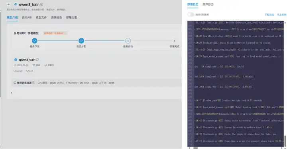This screenshot has height=149, width=287.
Task: Select the 测评日志 tab
Action: pos(208,4)
